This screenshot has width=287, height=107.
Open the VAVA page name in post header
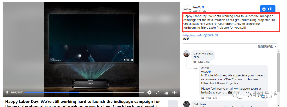(x=197, y=7)
